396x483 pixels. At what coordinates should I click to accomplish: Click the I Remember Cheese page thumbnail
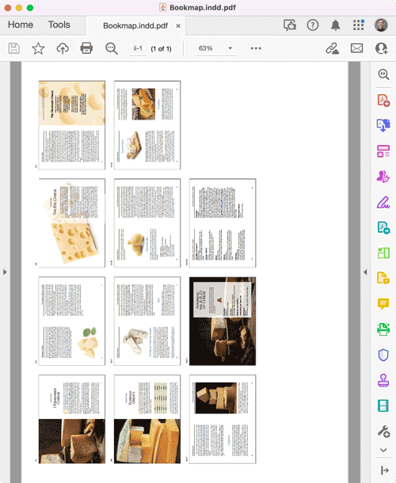(x=72, y=419)
